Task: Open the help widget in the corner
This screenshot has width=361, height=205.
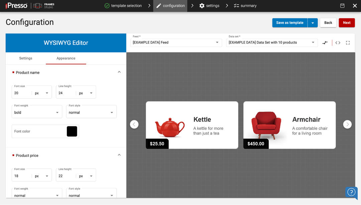Action: [351, 192]
